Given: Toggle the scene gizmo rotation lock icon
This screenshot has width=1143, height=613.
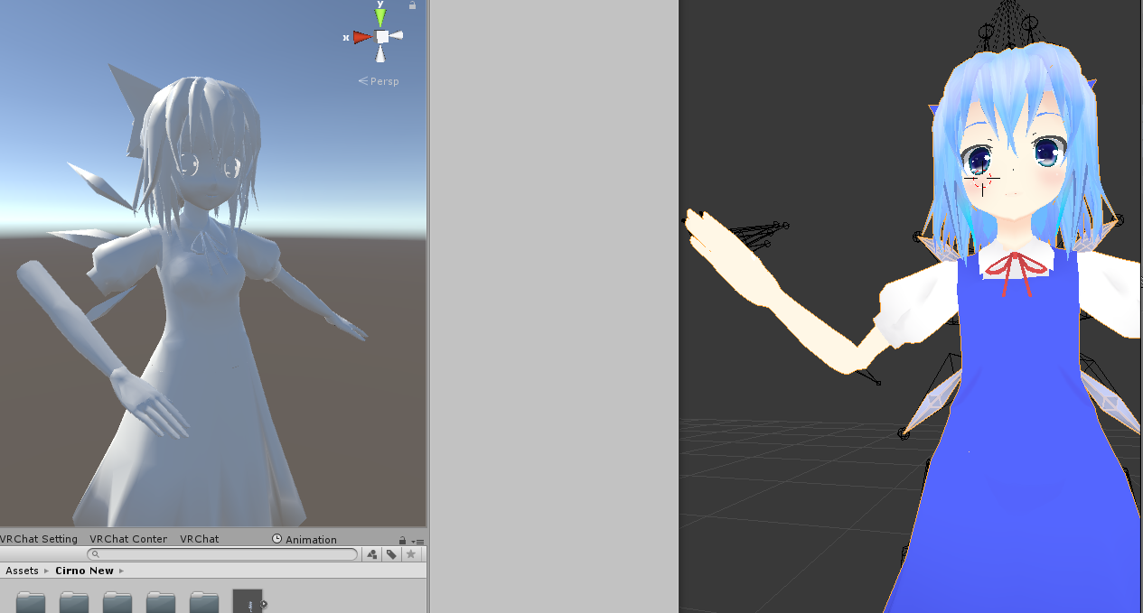Looking at the screenshot, I should click(x=412, y=5).
